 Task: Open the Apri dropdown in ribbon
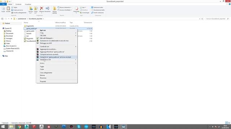click(83, 7)
